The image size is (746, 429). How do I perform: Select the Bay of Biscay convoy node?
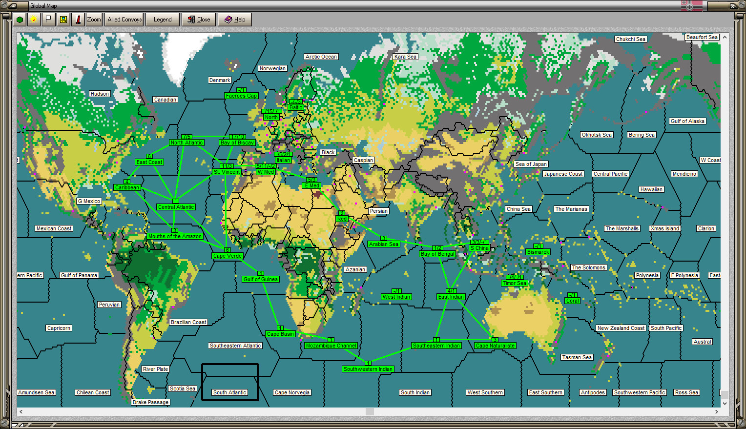(237, 143)
